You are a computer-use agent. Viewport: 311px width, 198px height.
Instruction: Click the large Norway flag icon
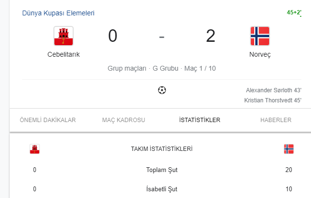point(260,36)
